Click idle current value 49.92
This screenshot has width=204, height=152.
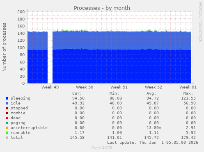click(x=78, y=103)
